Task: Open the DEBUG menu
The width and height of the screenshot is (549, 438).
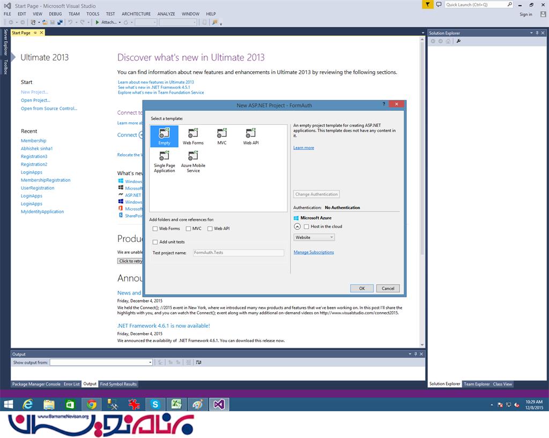Action: (55, 14)
